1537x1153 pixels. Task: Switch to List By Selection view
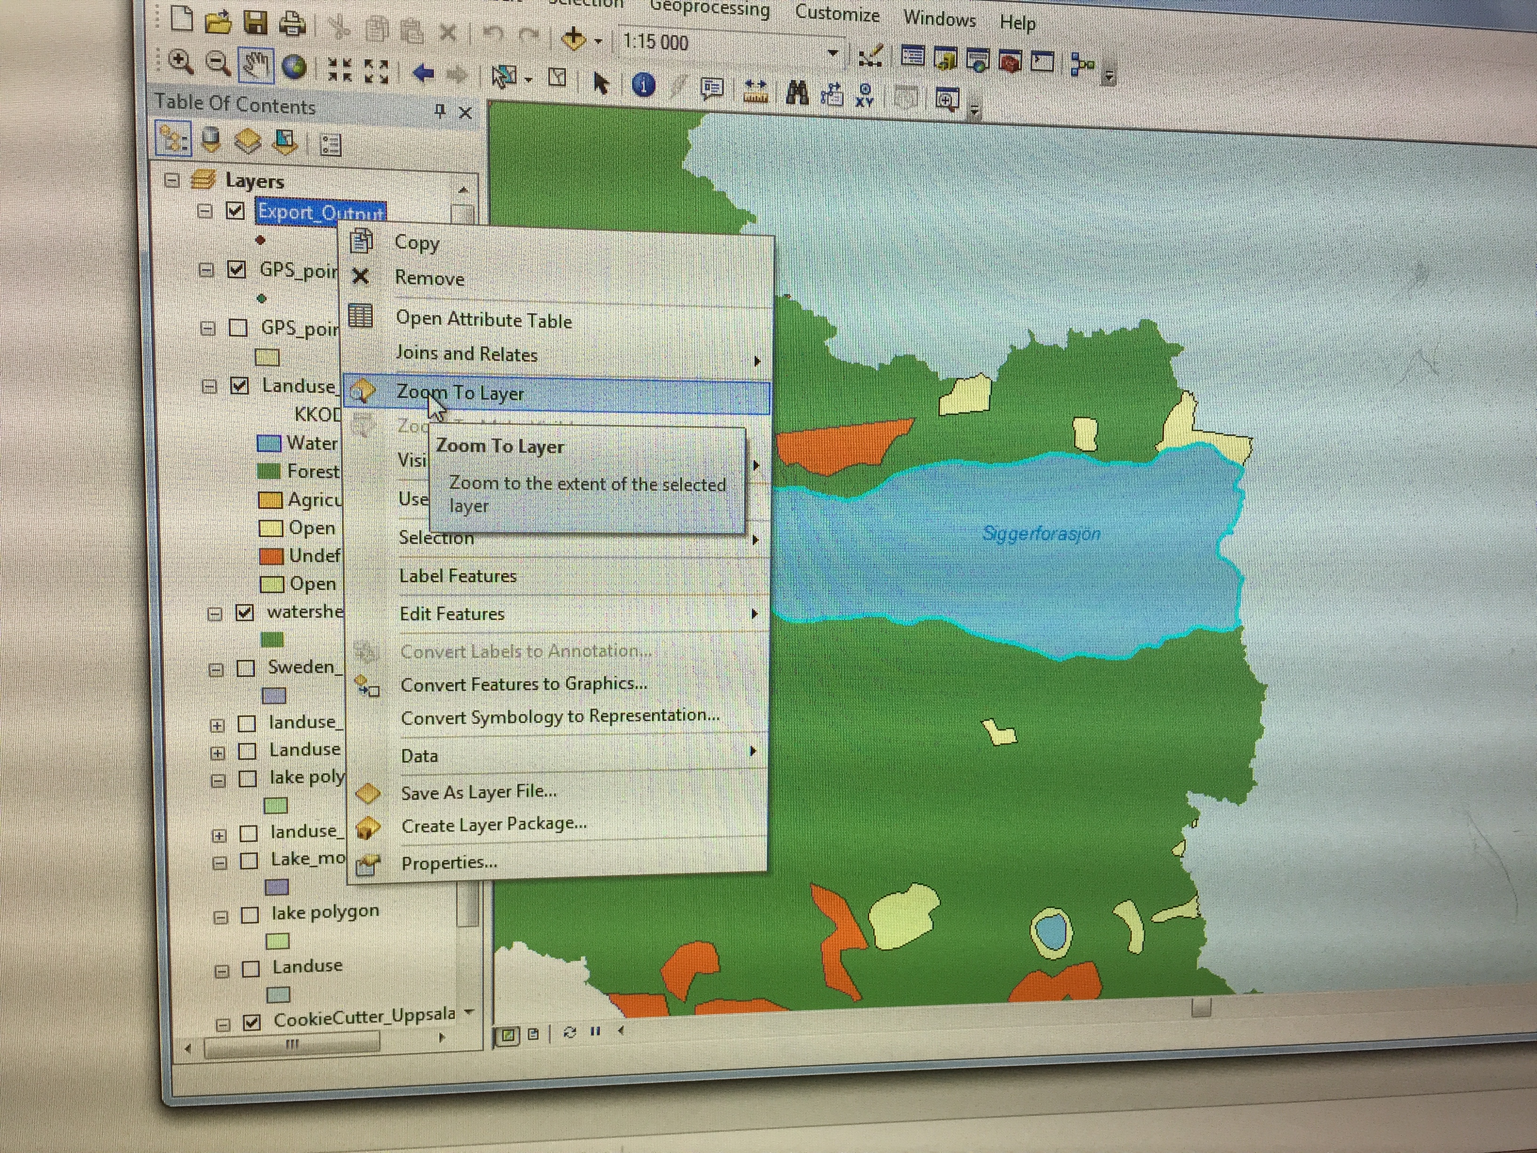click(x=285, y=143)
